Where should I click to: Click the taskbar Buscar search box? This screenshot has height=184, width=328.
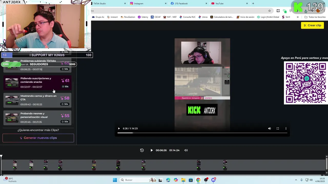[138, 180]
